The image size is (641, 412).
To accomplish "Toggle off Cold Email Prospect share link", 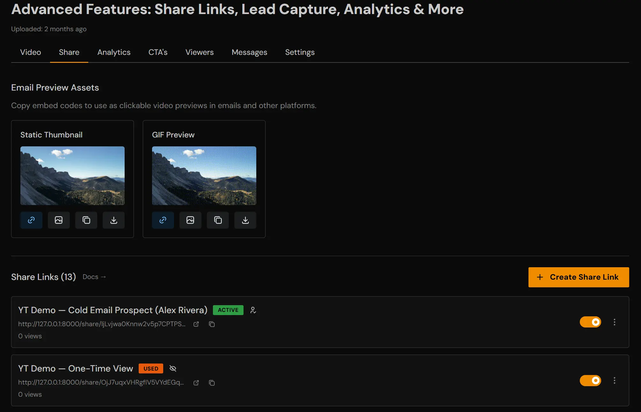I will [590, 322].
